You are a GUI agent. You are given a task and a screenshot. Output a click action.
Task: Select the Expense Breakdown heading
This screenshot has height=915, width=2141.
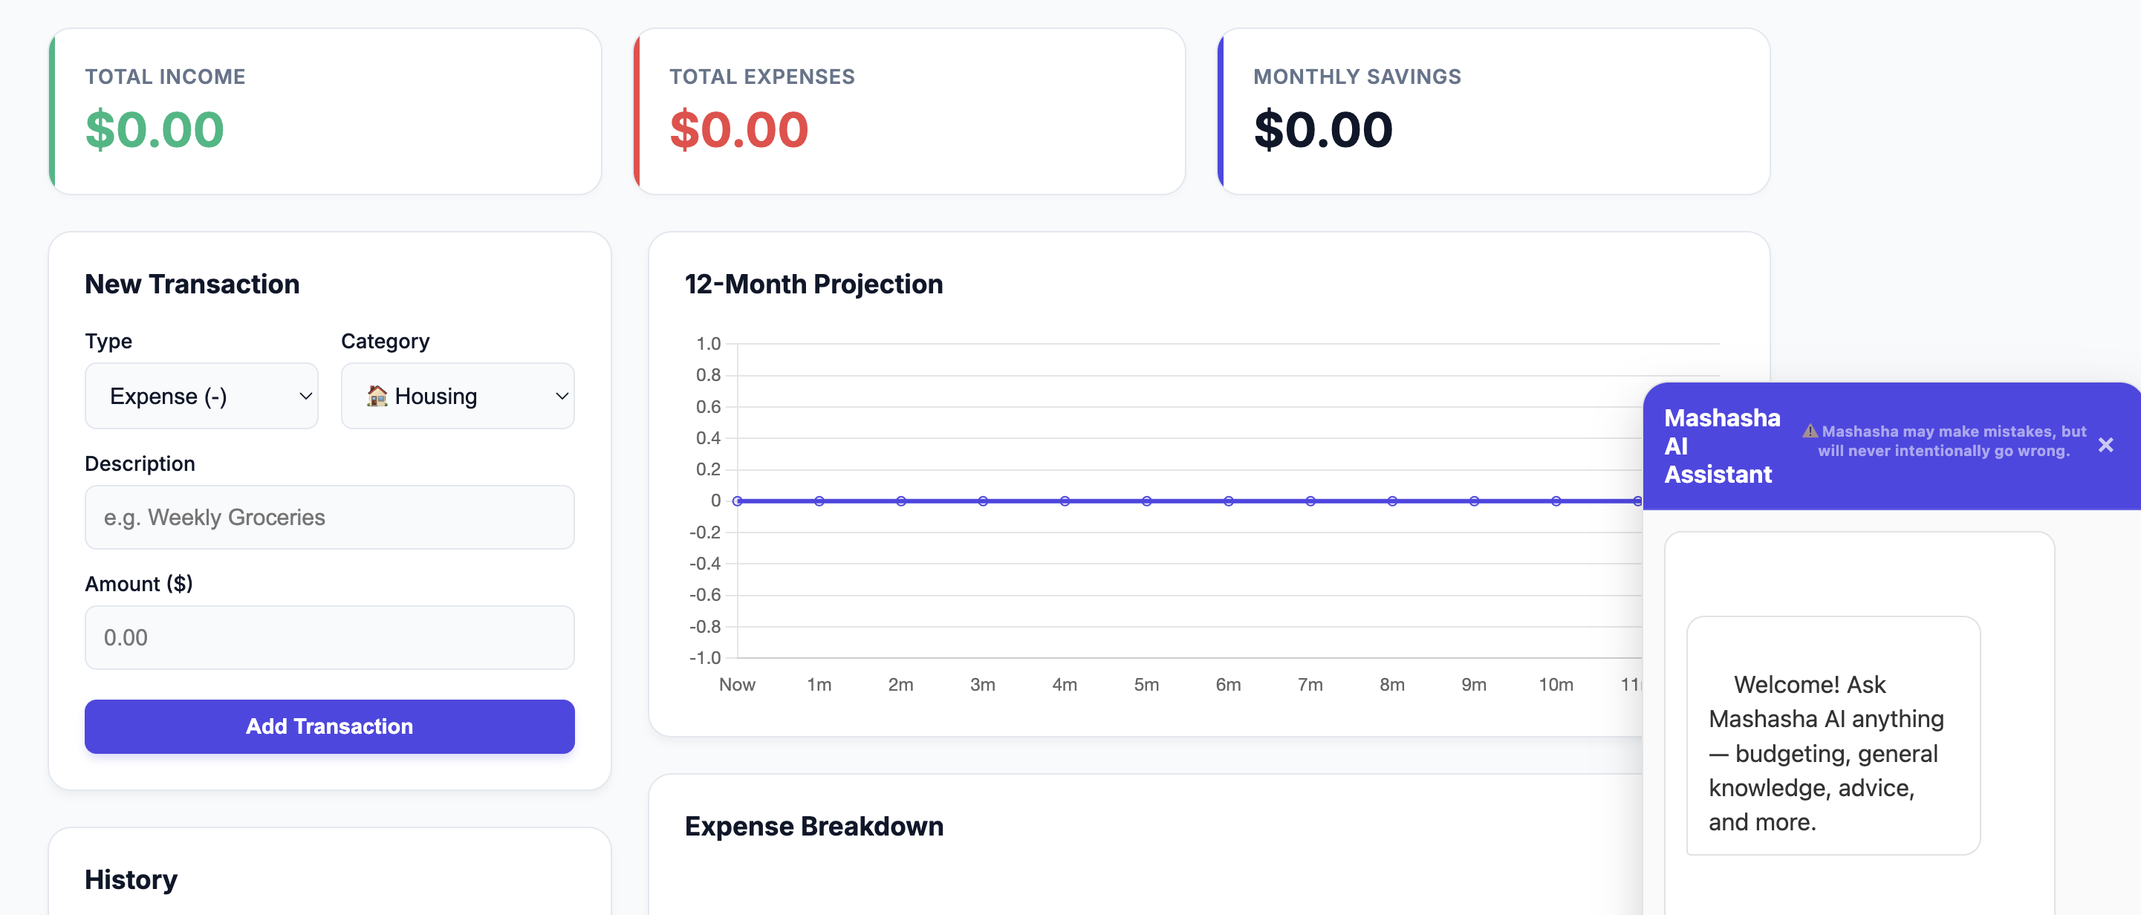tap(813, 826)
